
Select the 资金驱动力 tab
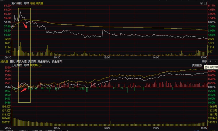[x=44, y=61]
